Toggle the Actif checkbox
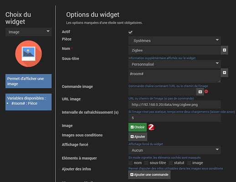The width and height of the screenshot is (236, 182). click(130, 32)
